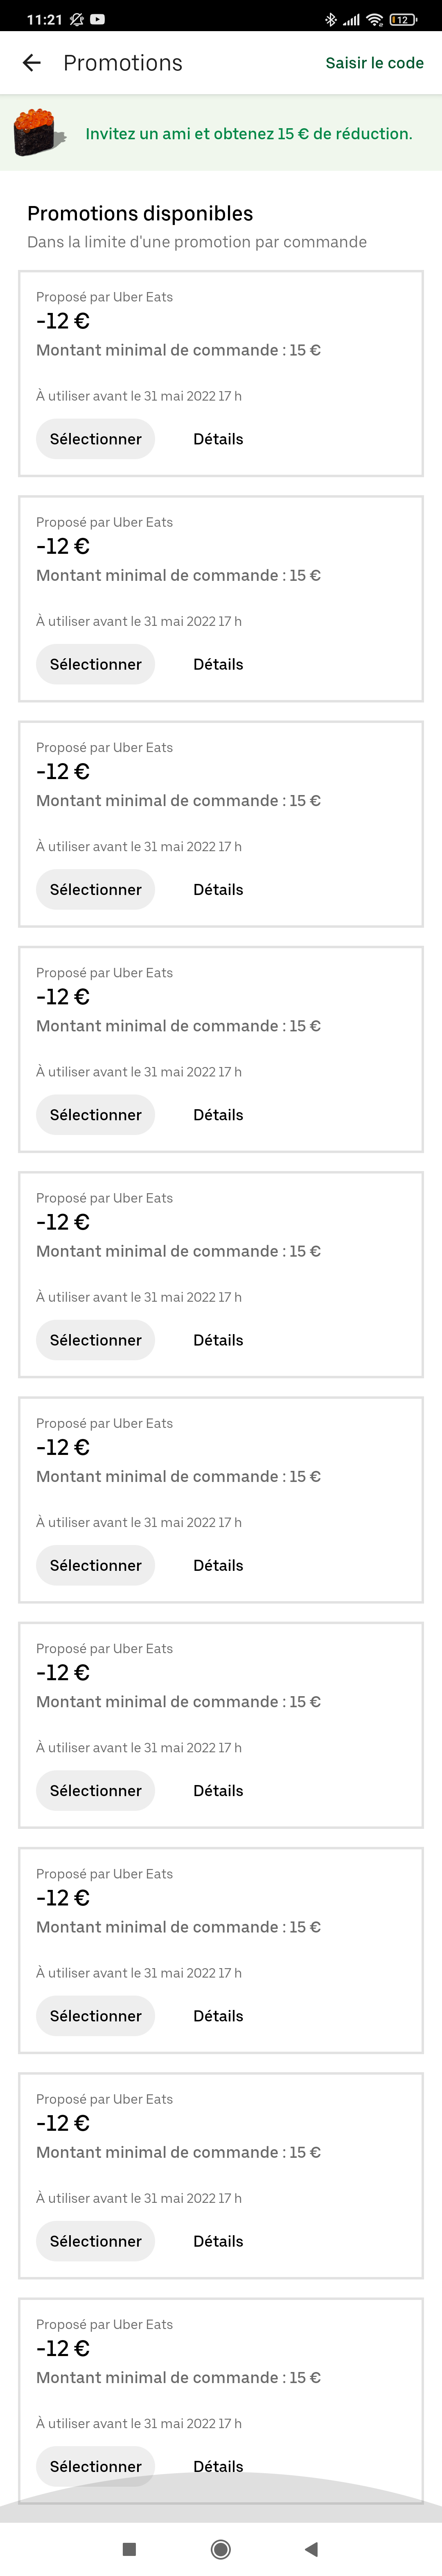The width and height of the screenshot is (442, 2576).
Task: Select the first promotion with Sélectionner
Action: 95,439
